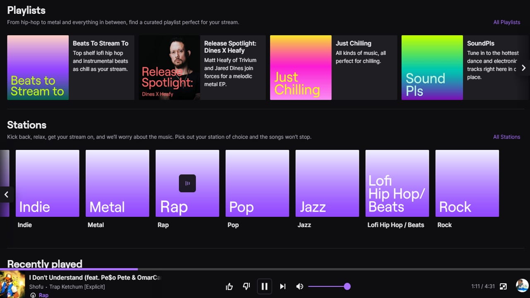Click the station icon beside the Rap label

click(x=33, y=295)
